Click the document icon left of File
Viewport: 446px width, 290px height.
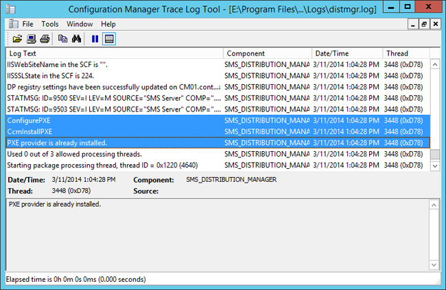(x=12, y=24)
